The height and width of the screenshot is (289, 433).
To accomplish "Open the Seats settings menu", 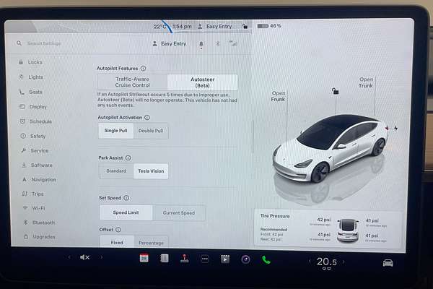I will [x=30, y=92].
